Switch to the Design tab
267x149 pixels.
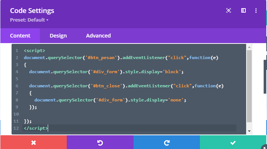tap(58, 36)
